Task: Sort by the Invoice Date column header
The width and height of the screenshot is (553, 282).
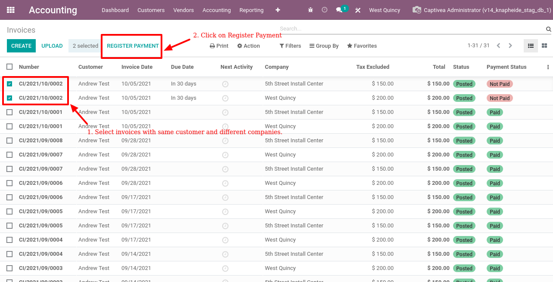Action: [x=137, y=67]
